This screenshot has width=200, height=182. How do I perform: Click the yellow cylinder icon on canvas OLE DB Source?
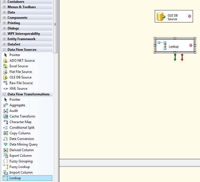click(x=161, y=17)
